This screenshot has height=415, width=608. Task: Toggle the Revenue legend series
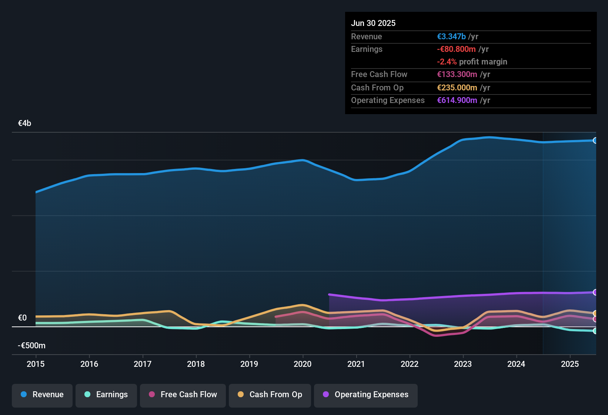pos(42,395)
